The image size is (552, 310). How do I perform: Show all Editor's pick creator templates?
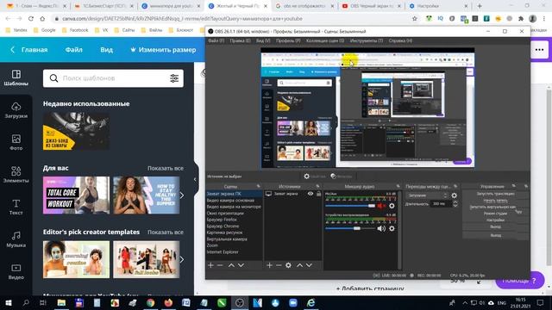pos(165,232)
